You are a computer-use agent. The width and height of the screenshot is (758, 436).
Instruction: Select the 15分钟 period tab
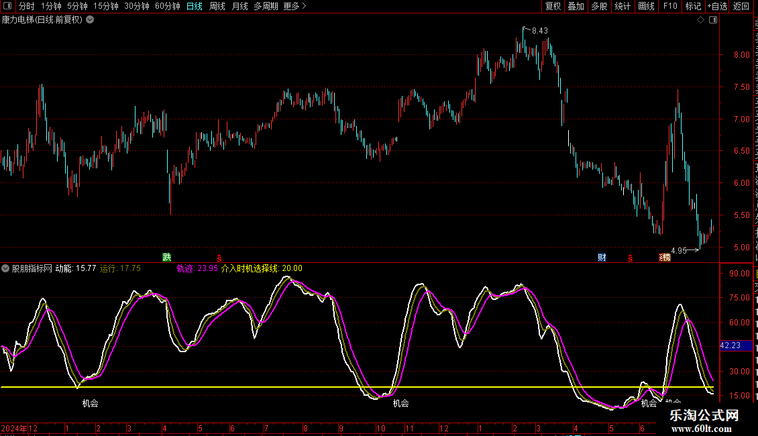coord(105,6)
